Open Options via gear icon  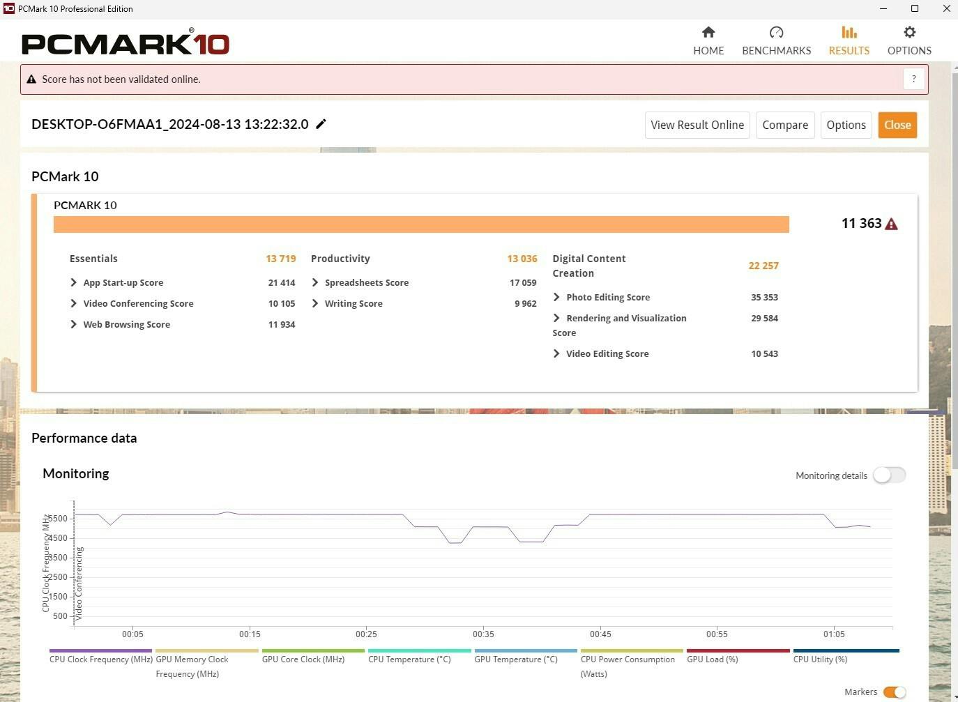pos(909,32)
